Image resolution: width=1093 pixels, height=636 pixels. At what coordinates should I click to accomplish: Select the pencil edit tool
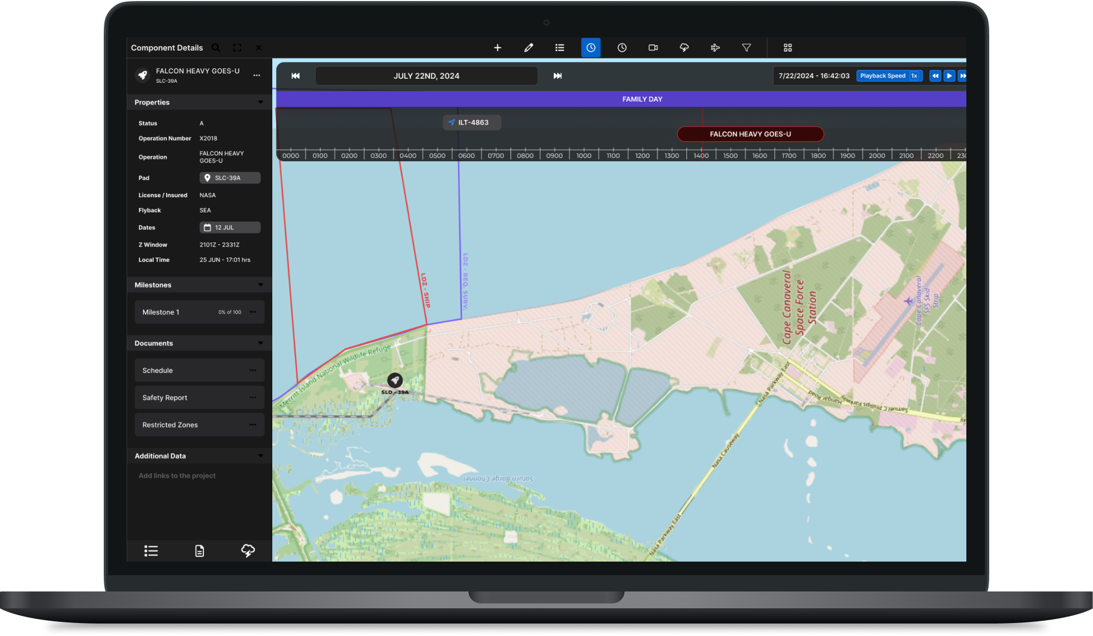(x=528, y=48)
